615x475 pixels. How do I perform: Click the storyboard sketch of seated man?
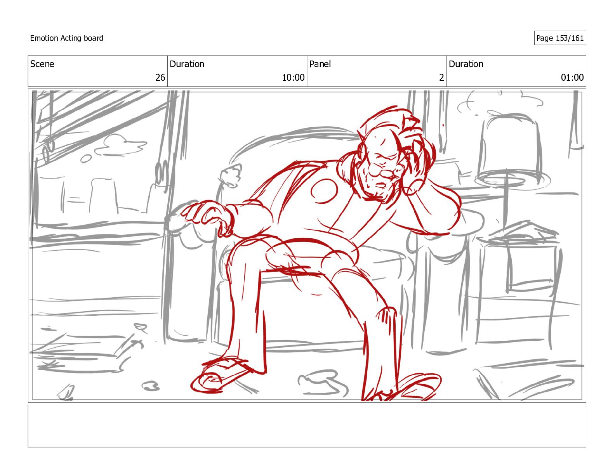coord(307,246)
